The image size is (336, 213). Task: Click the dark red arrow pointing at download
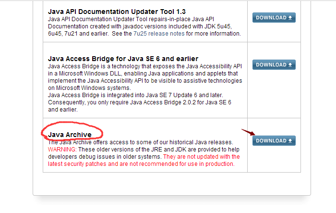(248, 132)
